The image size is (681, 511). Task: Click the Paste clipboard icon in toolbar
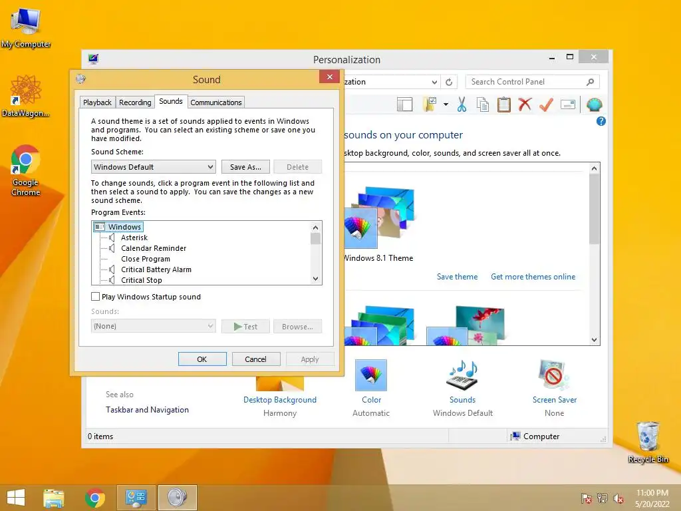tap(503, 104)
